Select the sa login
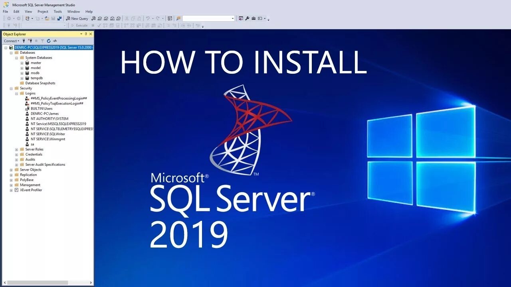 [x=32, y=144]
